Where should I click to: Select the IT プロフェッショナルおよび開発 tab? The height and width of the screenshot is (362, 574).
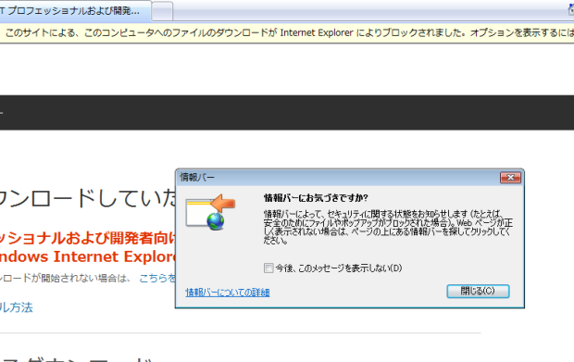coord(75,11)
